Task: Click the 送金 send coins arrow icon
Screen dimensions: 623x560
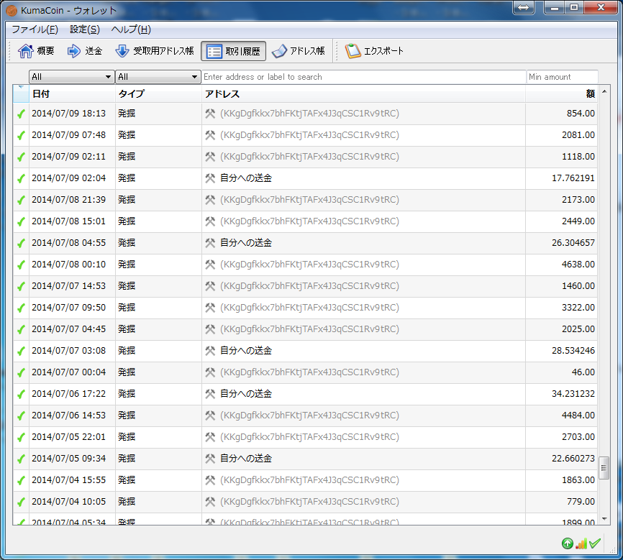Action: (74, 51)
